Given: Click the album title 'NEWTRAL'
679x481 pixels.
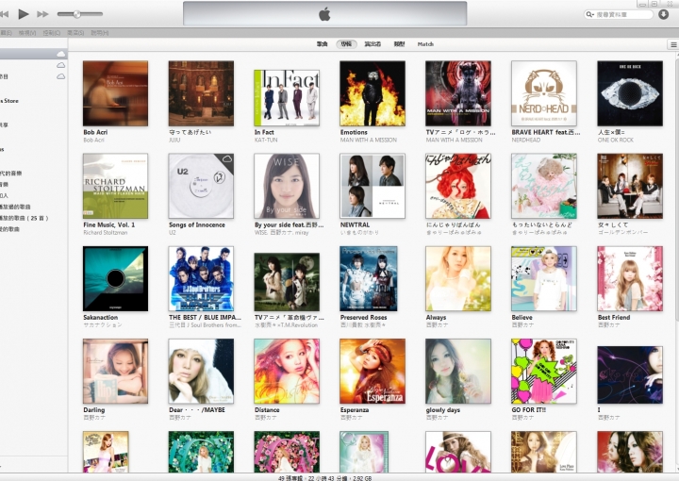Looking at the screenshot, I should coord(356,225).
